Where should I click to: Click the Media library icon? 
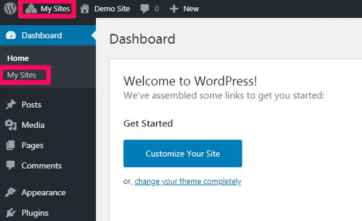[x=10, y=125]
